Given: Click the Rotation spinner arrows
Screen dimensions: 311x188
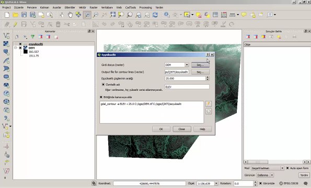Looking at the screenshot, I should 255,183.
